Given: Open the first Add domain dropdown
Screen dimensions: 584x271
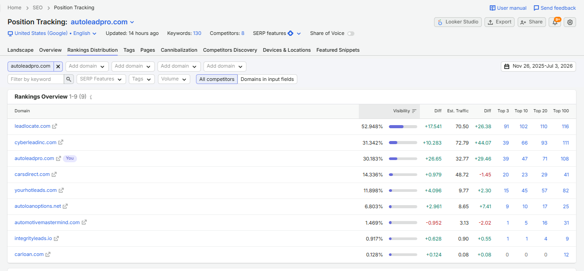Looking at the screenshot, I should pyautogui.click(x=87, y=66).
